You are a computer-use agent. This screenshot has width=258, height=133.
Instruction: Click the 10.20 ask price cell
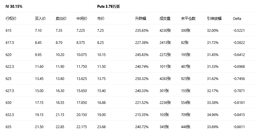tap(60, 55)
